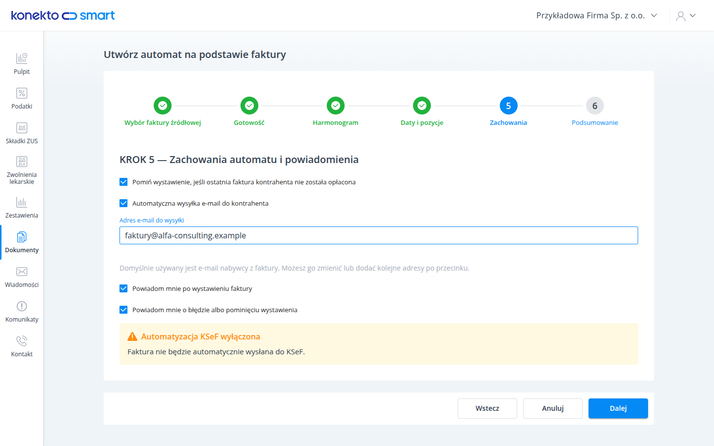Expand the user account menu chevron
The width and height of the screenshot is (714, 446).
coord(693,15)
